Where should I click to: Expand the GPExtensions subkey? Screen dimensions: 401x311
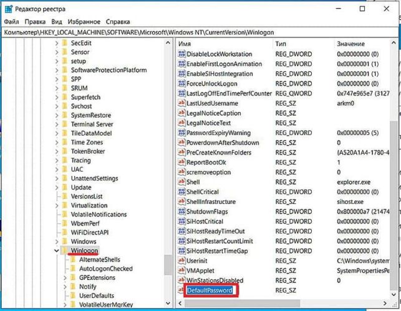pos(65,277)
